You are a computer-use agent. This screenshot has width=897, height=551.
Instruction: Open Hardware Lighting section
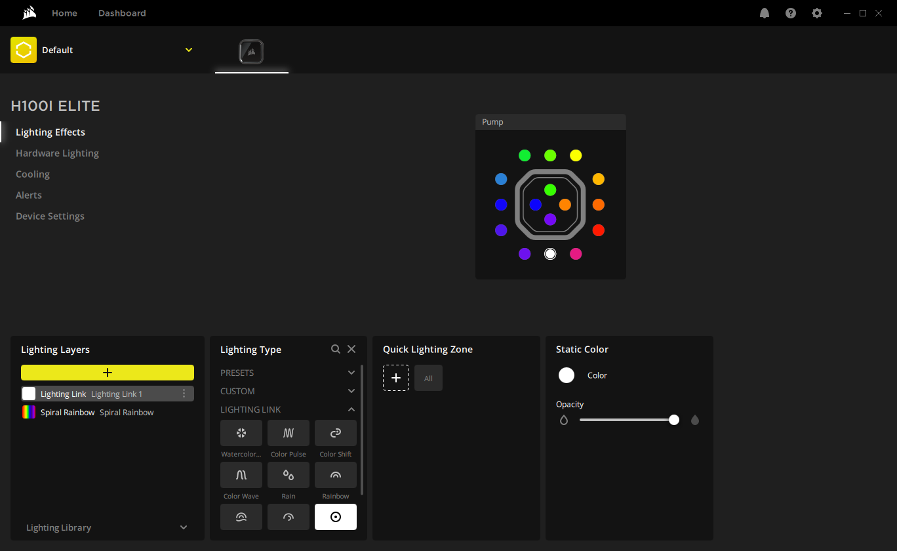57,153
